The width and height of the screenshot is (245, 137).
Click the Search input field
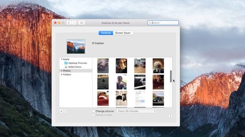(x=163, y=23)
